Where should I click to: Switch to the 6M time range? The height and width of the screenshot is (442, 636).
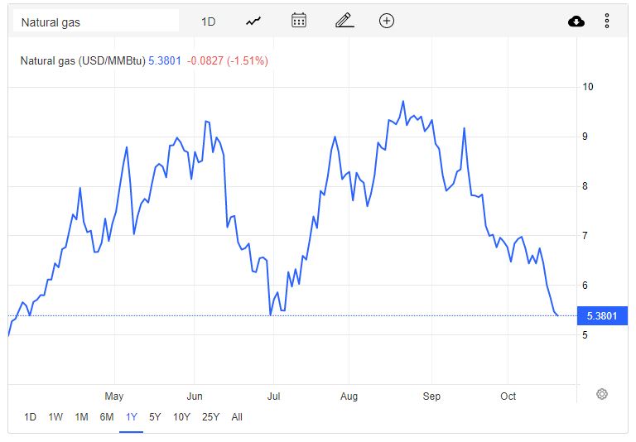pyautogui.click(x=107, y=417)
